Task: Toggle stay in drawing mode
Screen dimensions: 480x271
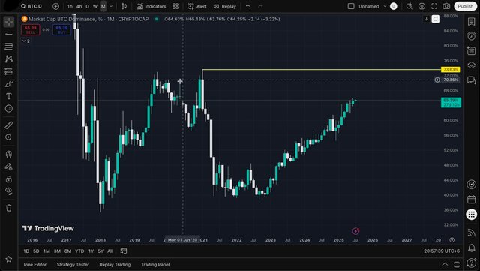Action: click(x=9, y=167)
